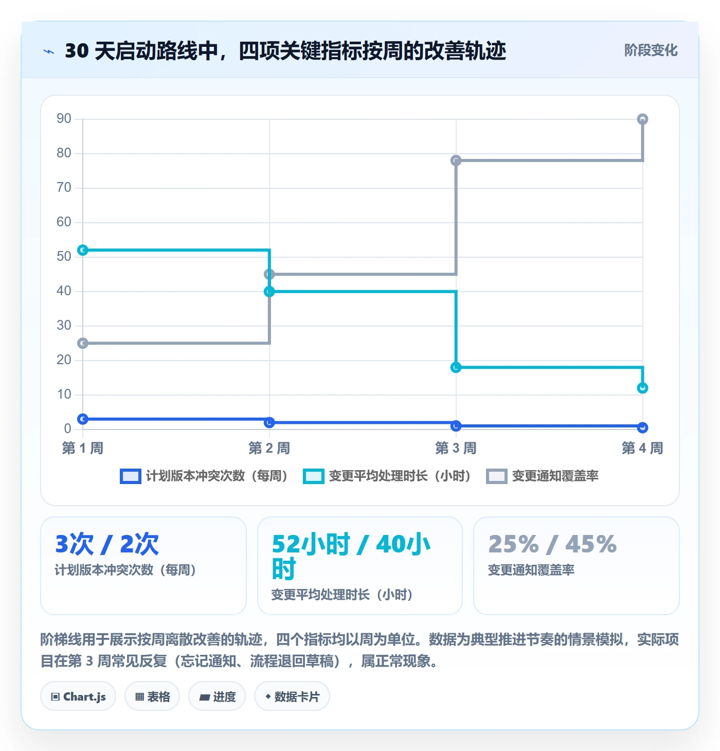This screenshot has height=751, width=720.
Task: Click the gray data point at 45 in 第 2 周
Action: [269, 274]
